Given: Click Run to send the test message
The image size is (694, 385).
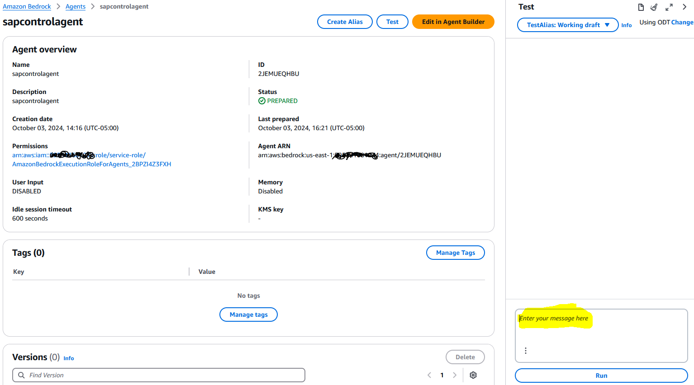Looking at the screenshot, I should tap(601, 376).
